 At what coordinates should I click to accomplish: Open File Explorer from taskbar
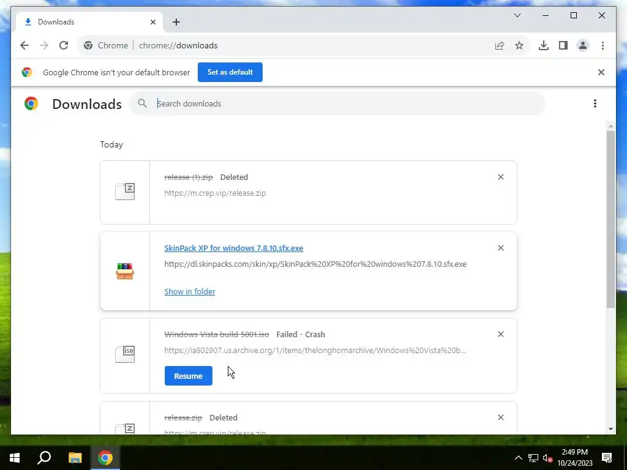(75, 458)
